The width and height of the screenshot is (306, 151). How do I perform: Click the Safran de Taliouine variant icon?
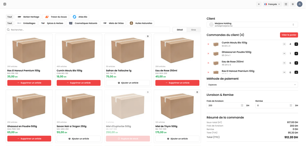[x=148, y=37]
